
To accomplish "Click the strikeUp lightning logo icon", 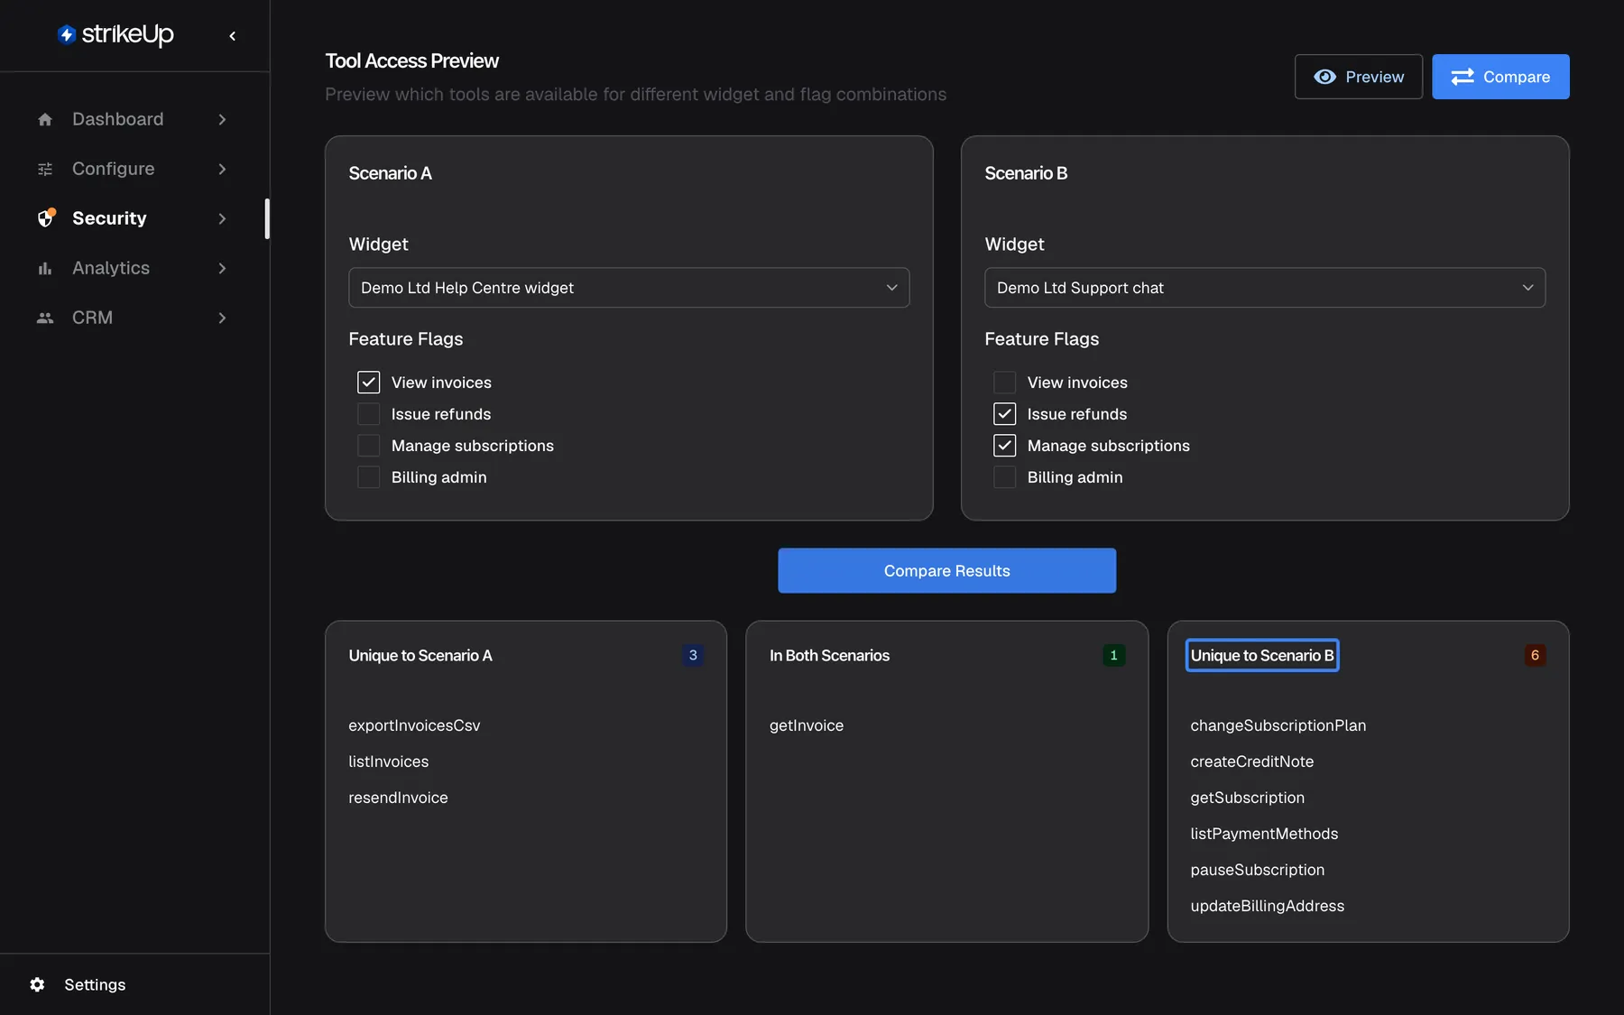I will point(66,34).
